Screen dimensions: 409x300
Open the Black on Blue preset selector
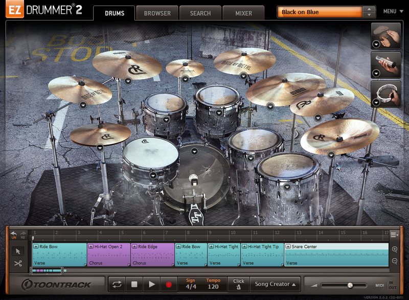320,12
